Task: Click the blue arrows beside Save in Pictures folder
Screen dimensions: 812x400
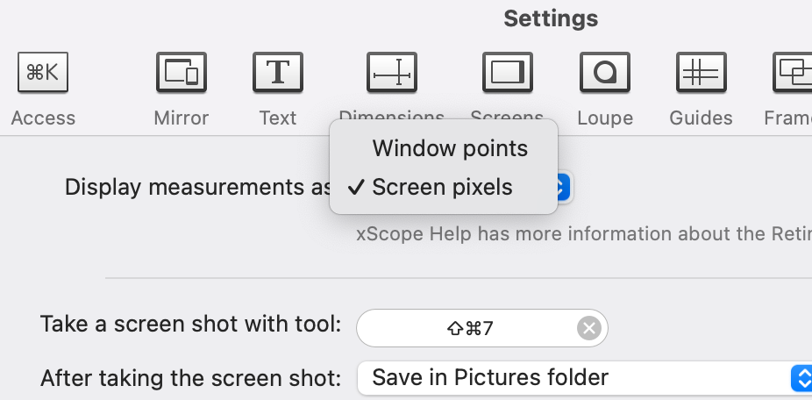Action: click(x=802, y=378)
